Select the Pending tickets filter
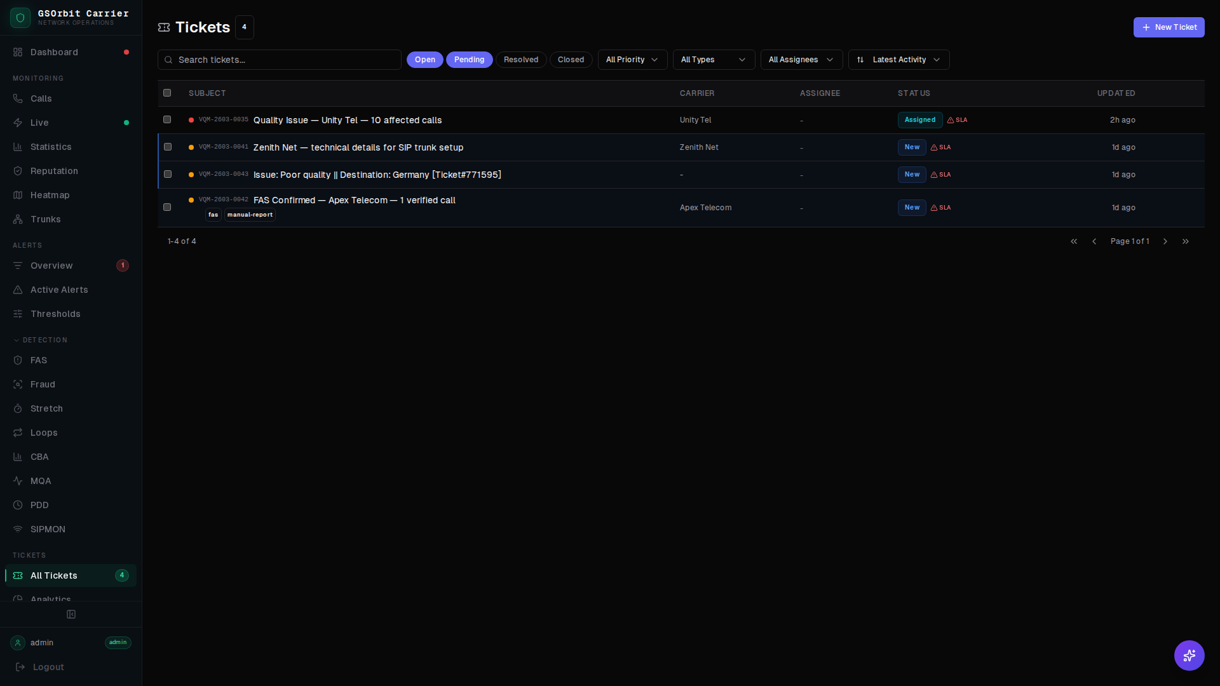This screenshot has height=686, width=1220. (x=469, y=59)
